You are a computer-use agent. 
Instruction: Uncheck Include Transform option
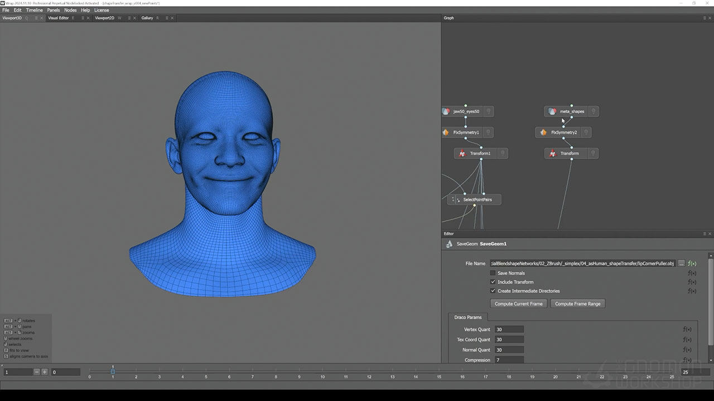(x=493, y=282)
